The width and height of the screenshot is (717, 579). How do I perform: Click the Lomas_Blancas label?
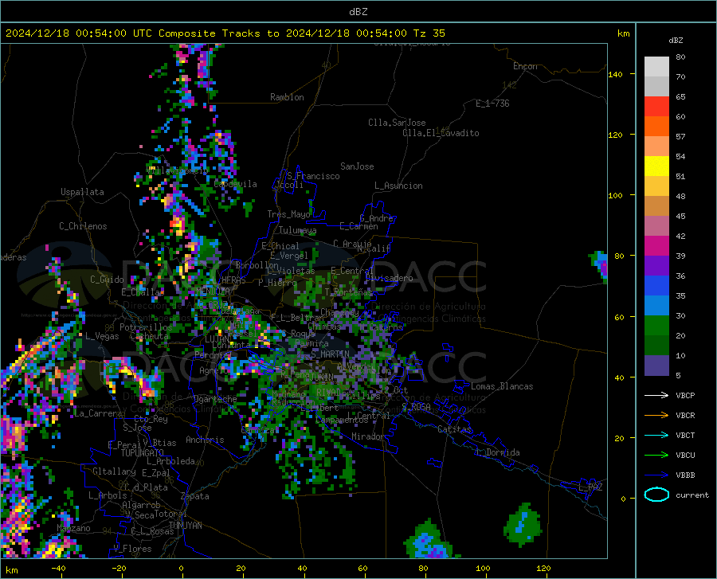tap(502, 386)
